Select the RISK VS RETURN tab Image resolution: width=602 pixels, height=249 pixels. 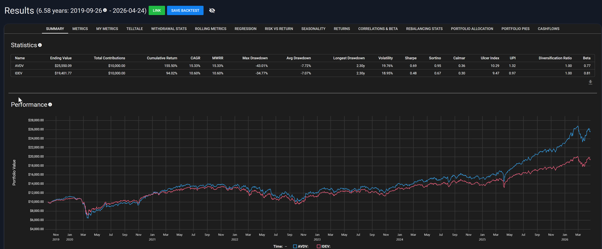[279, 29]
